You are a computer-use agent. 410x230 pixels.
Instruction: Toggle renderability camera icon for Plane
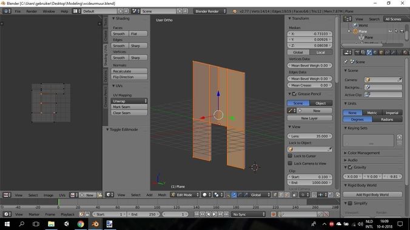coord(402,31)
